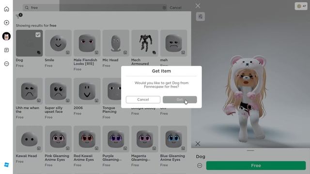Select the Mech Armoured thumbnail
Screen dimensions: 310x174
[145, 43]
